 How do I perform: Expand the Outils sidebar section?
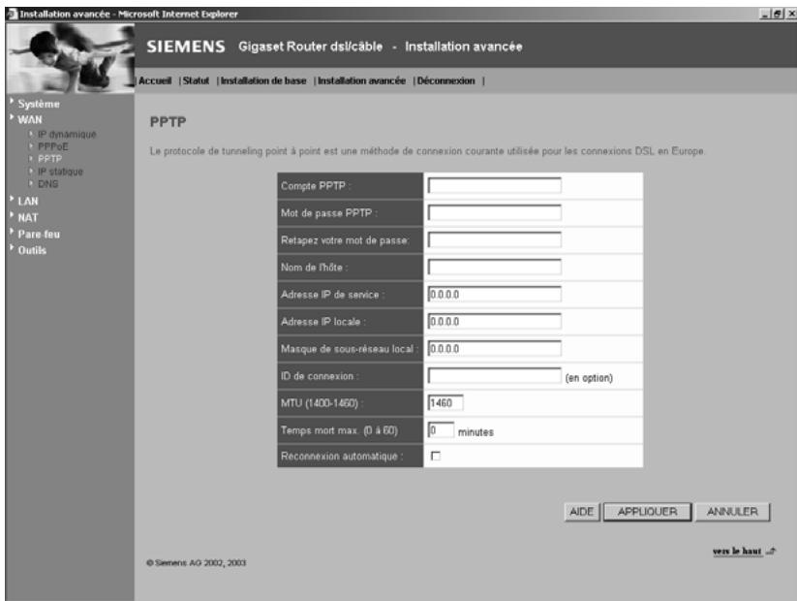pyautogui.click(x=32, y=250)
